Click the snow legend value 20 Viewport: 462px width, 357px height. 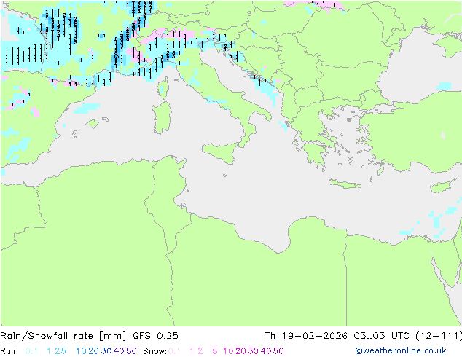pyautogui.click(x=240, y=351)
